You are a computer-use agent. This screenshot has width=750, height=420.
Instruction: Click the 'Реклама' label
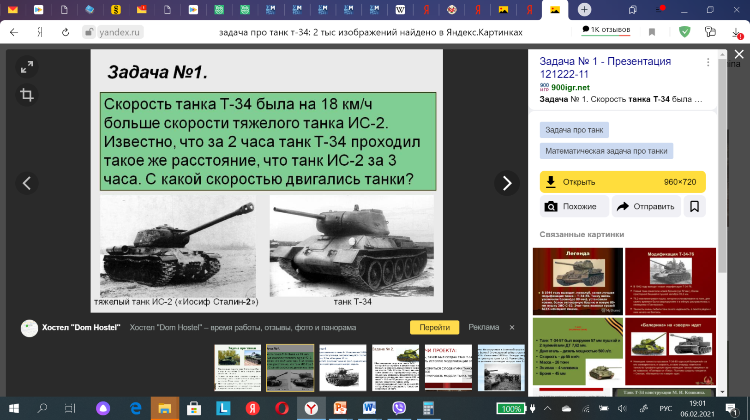coord(484,327)
